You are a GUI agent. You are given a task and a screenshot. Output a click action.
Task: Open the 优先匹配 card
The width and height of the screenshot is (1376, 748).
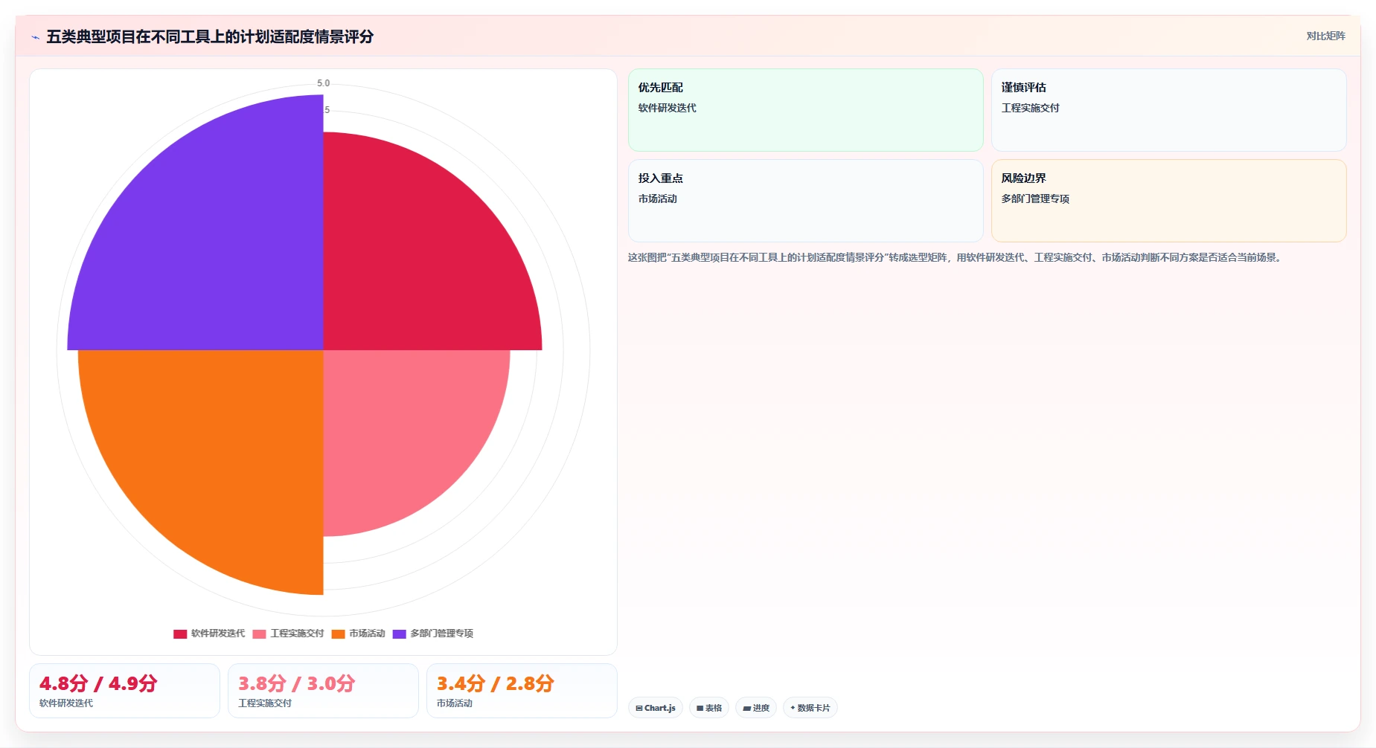pyautogui.click(x=805, y=110)
